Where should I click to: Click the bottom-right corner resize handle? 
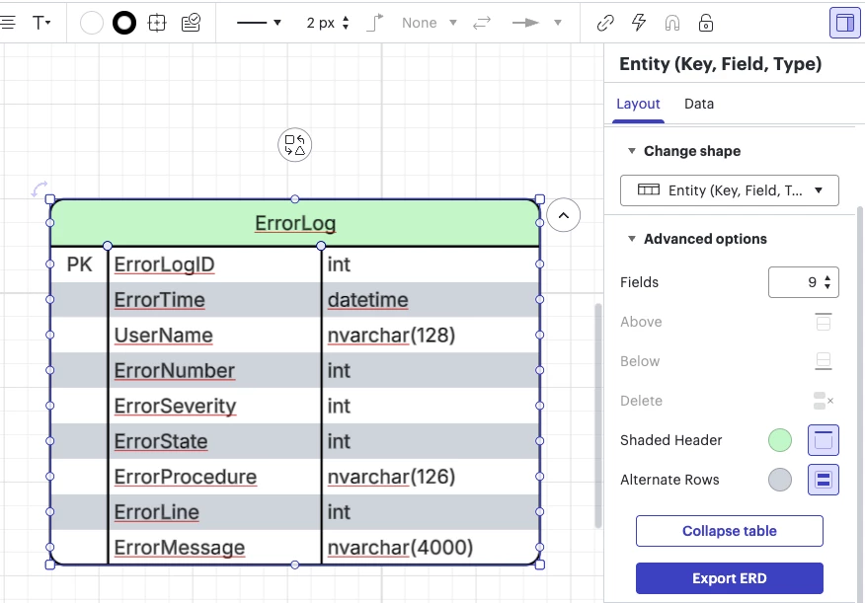(x=540, y=565)
